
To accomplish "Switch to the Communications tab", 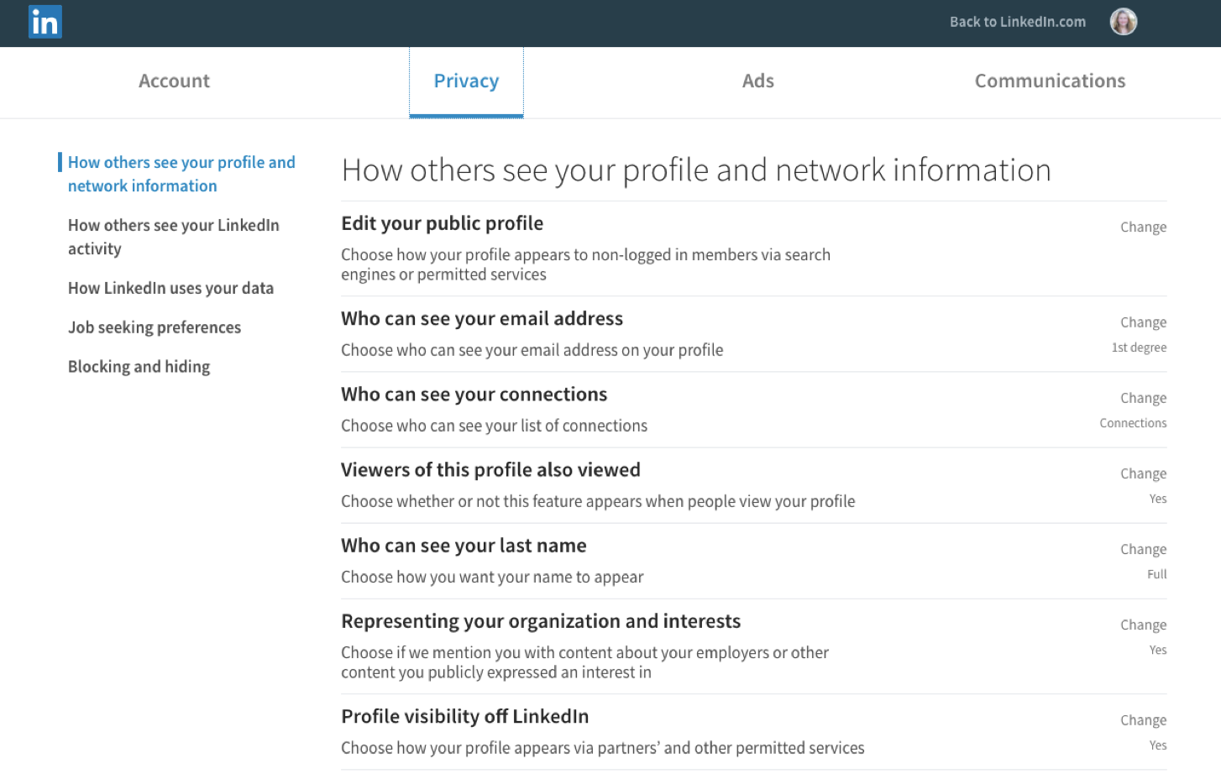I will 1050,81.
